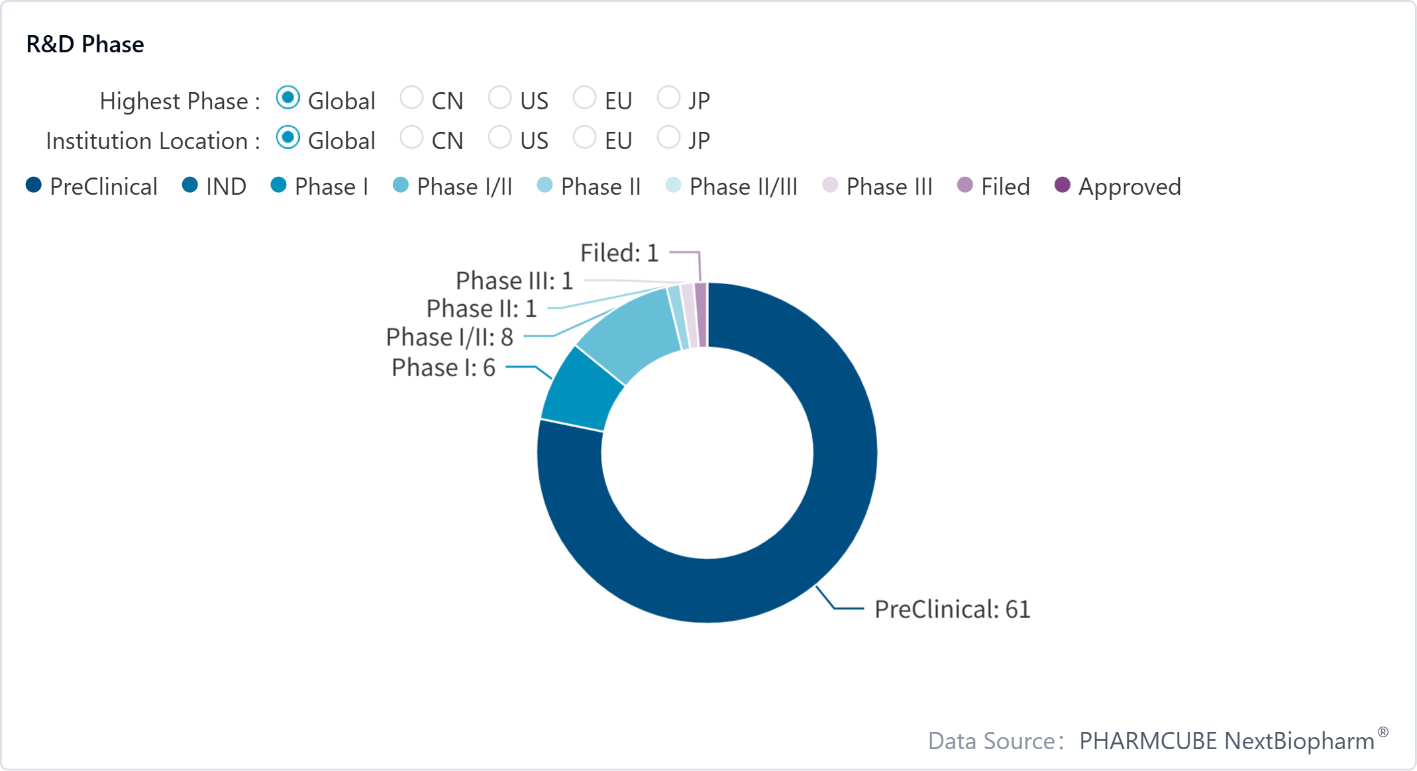Pick US radio for Highest Phase

(499, 98)
